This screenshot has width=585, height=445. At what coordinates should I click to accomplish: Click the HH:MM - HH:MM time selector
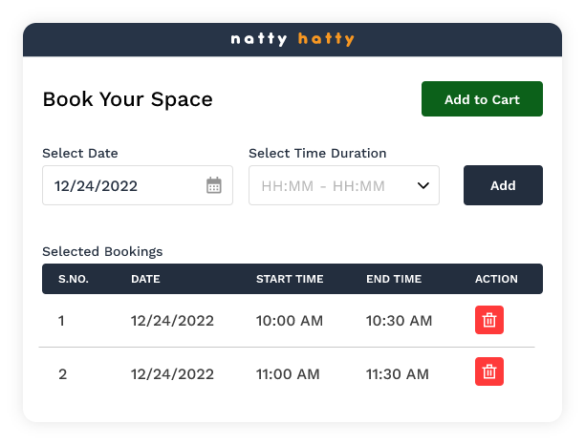330,185
